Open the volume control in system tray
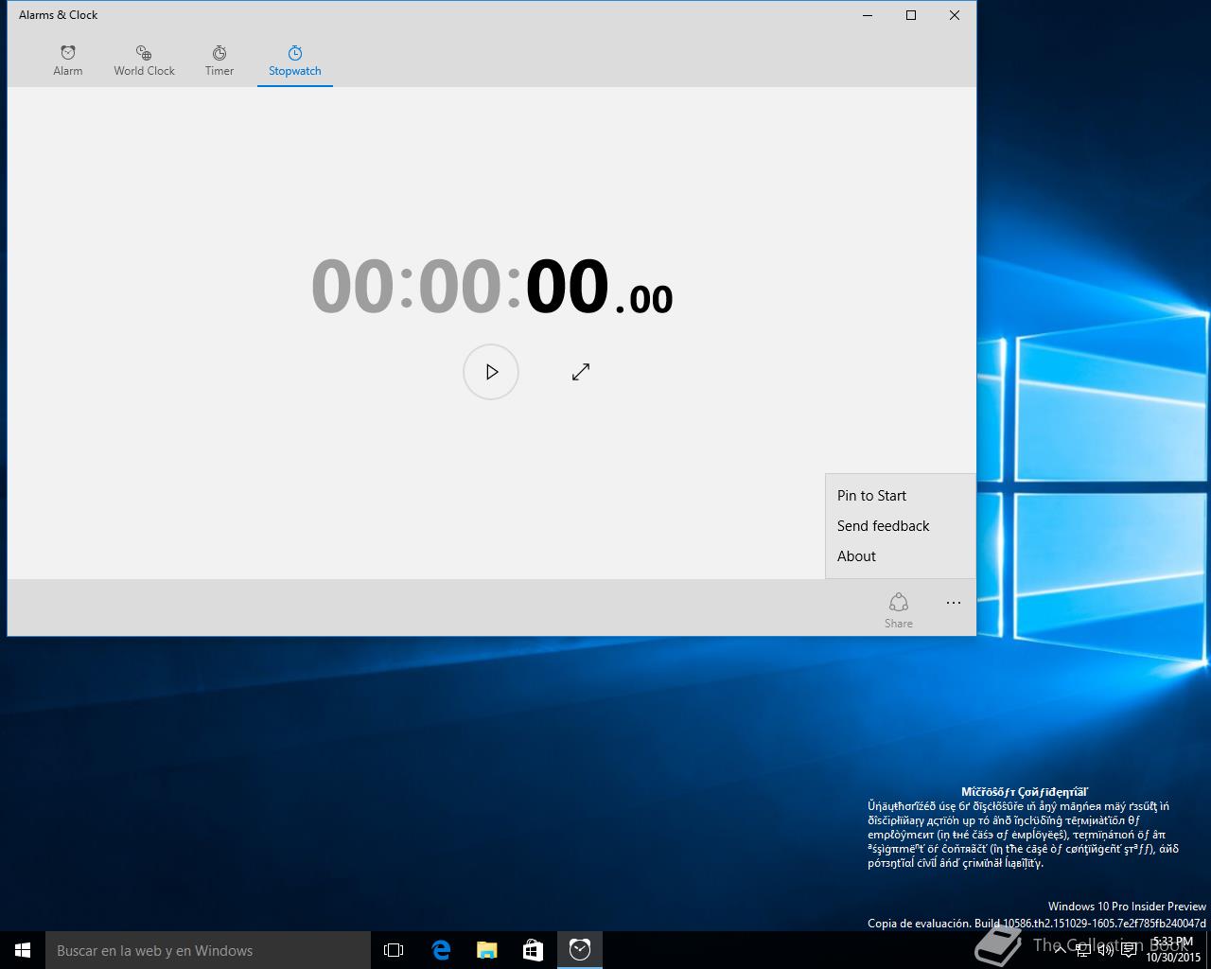 tap(1105, 950)
